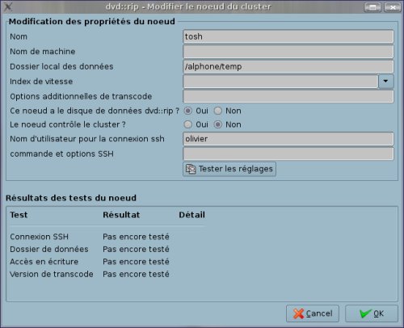Image resolution: width=404 pixels, height=328 pixels.
Task: Click the Index de vitesse combo field
Action: pyautogui.click(x=280, y=82)
